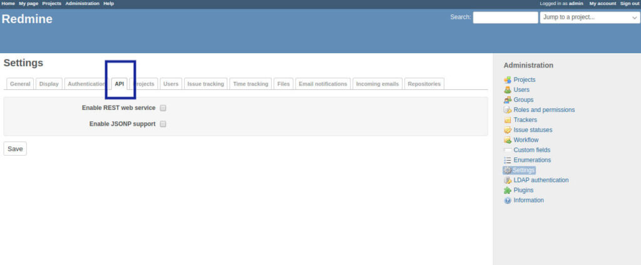This screenshot has width=641, height=265.
Task: Click the Information icon in sidebar
Action: (508, 201)
